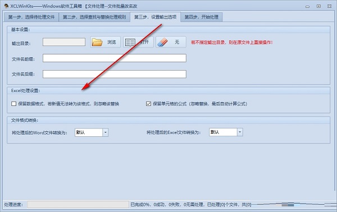The width and height of the screenshot is (337, 212).
Task: Enable the 保留数据格式 checkbox
Action: [x=13, y=104]
